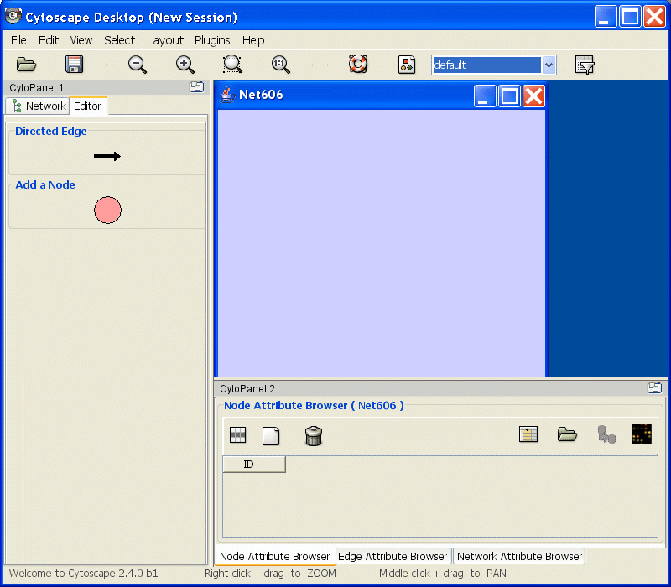The width and height of the screenshot is (671, 587).
Task: Click the Open folder icon in main toolbar
Action: point(27,65)
